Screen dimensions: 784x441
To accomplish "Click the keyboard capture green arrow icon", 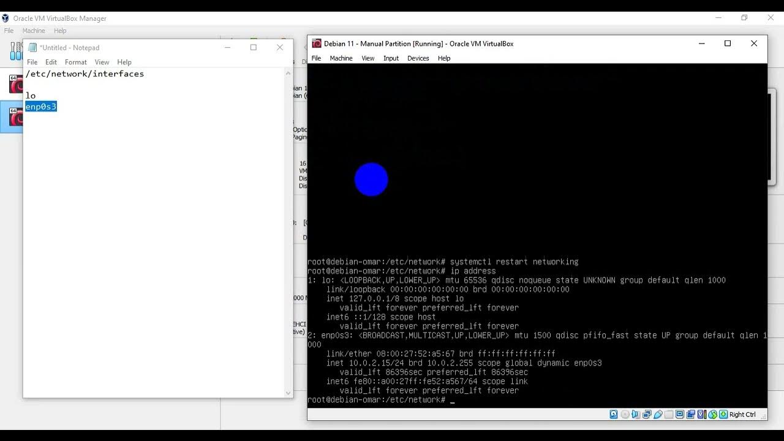I will (x=723, y=415).
